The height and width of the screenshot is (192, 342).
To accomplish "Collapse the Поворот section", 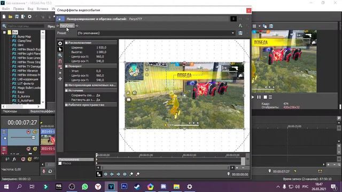I will tap(66, 66).
